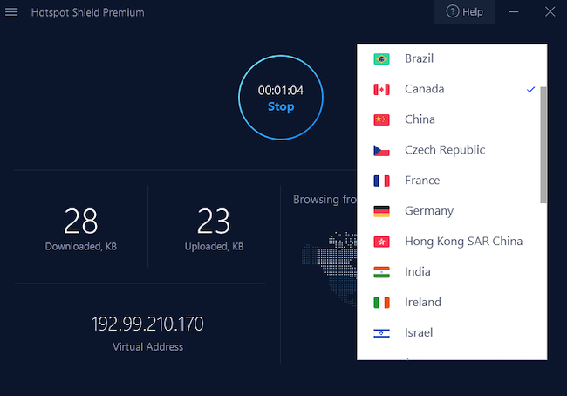Stop the VPN connection
The width and height of the screenshot is (567, 396).
coord(281,106)
